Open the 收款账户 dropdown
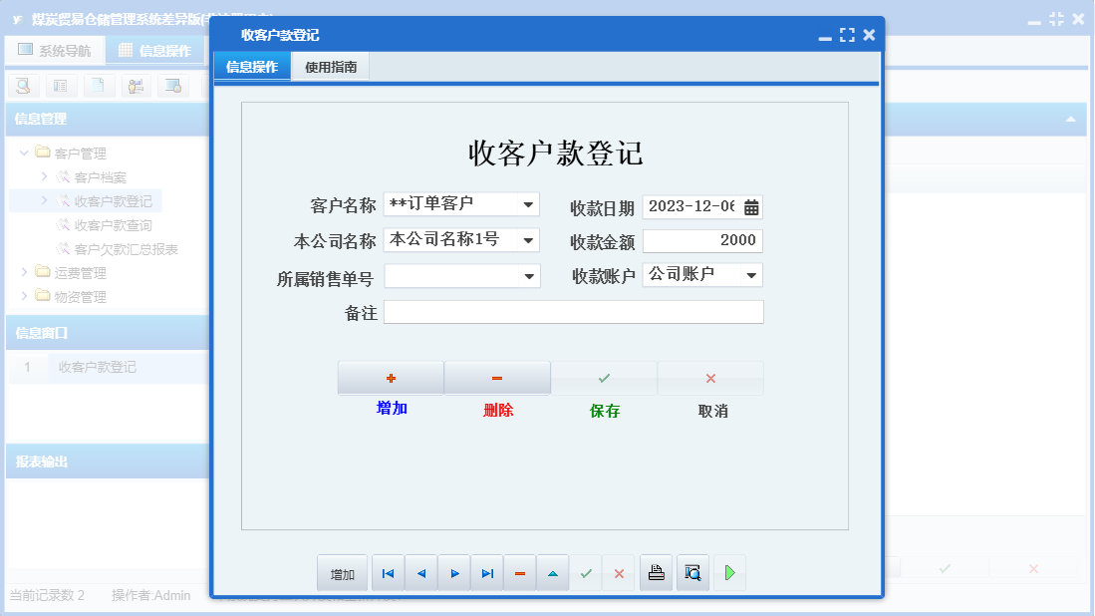This screenshot has height=616, width=1095. tap(750, 275)
